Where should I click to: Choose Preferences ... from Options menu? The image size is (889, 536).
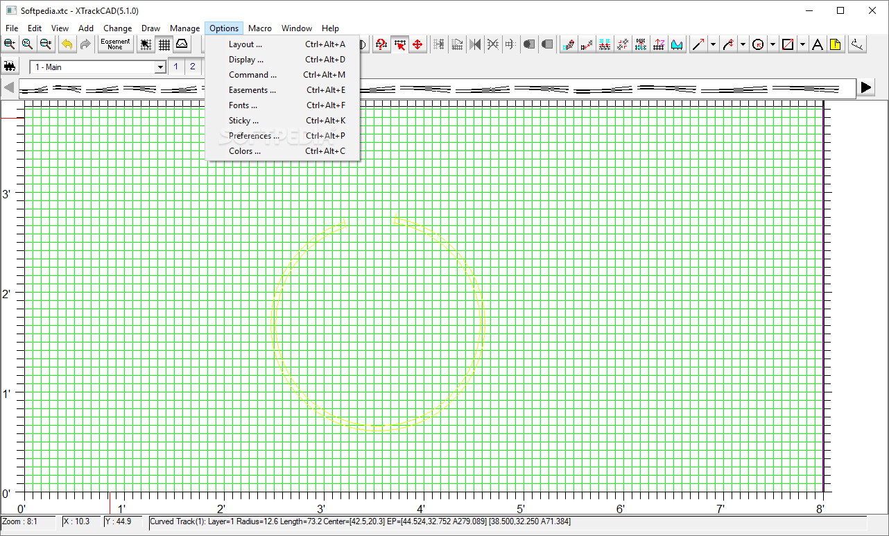283,136
